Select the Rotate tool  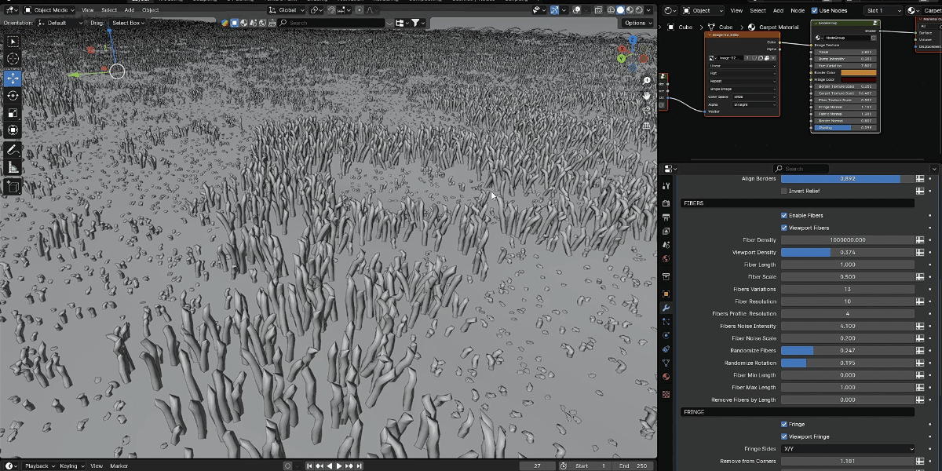point(13,95)
